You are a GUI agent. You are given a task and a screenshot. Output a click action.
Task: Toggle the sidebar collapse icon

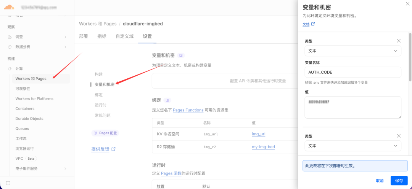pos(8,183)
